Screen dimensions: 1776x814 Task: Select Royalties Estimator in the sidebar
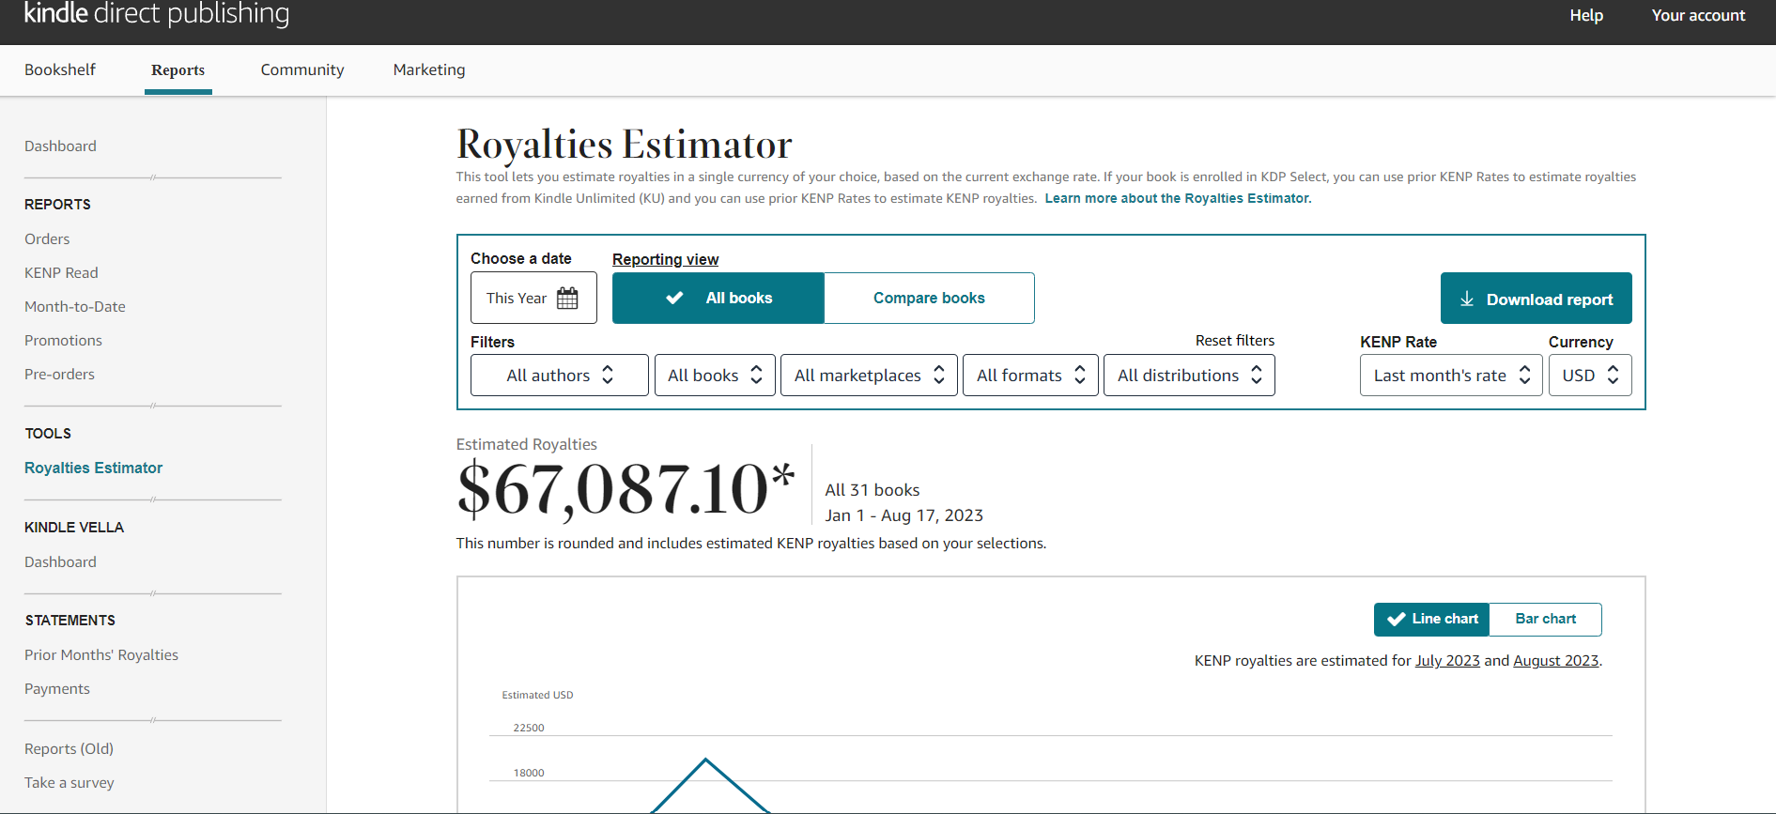pos(93,468)
